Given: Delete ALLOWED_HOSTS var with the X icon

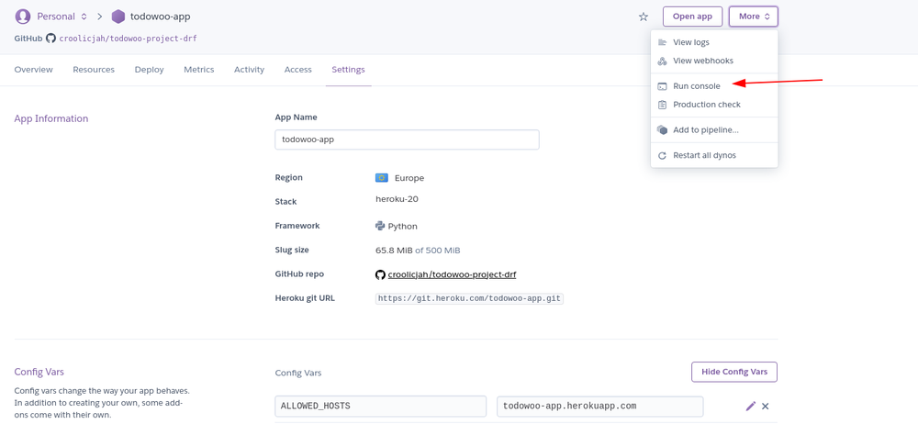Looking at the screenshot, I should pos(766,406).
